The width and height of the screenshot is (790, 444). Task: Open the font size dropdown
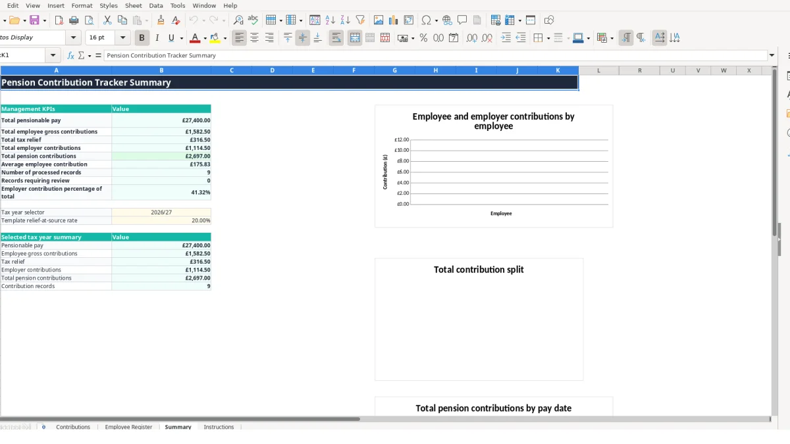122,38
